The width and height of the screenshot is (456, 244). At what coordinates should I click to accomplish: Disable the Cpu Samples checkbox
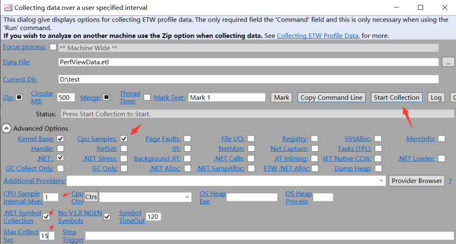pos(124,139)
